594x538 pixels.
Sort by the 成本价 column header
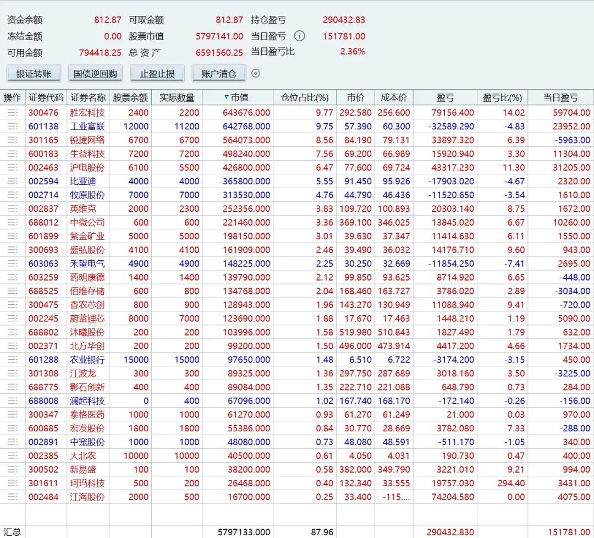coord(394,97)
